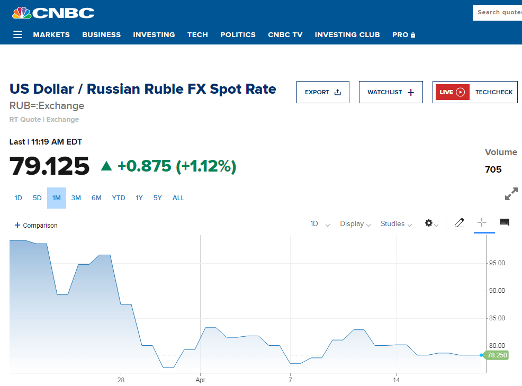Switch chart range to 3M
This screenshot has height=386, width=522.
[76, 198]
